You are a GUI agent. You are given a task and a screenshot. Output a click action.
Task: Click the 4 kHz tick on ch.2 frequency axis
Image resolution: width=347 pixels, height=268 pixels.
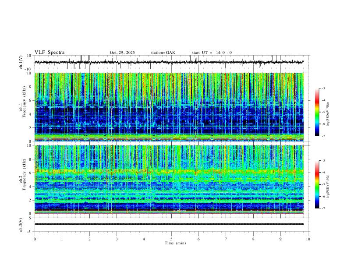[31, 187]
